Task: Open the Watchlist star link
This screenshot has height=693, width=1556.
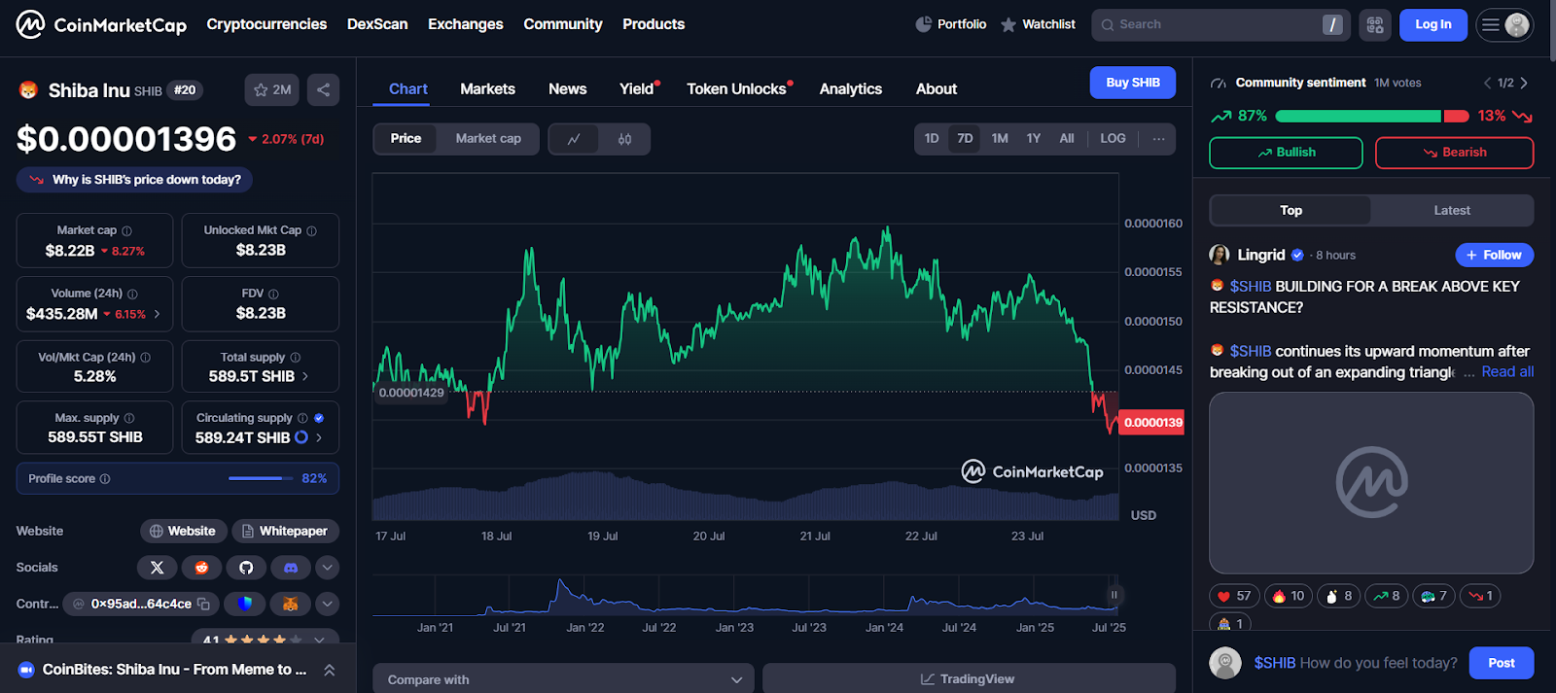Action: tap(1039, 24)
